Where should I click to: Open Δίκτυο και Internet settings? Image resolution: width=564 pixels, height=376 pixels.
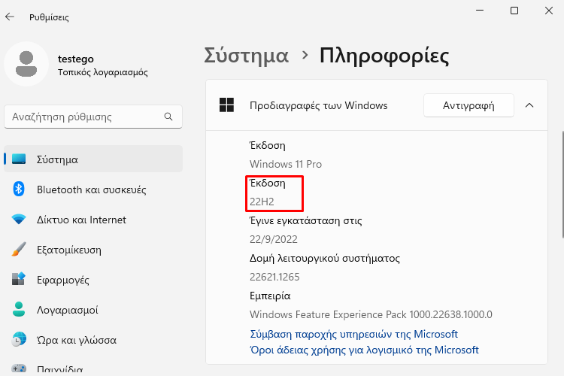(x=93, y=220)
